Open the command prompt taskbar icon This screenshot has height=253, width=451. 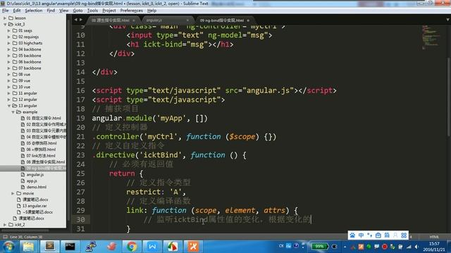pos(70,247)
